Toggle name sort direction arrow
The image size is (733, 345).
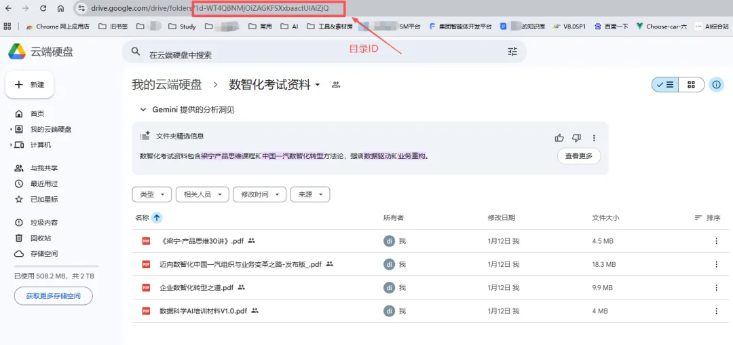pyautogui.click(x=157, y=217)
